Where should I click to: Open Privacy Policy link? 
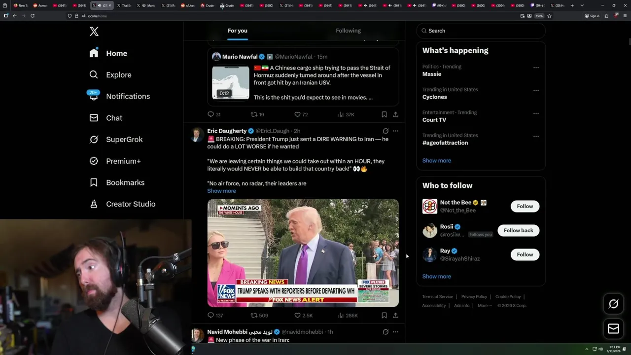point(474,297)
